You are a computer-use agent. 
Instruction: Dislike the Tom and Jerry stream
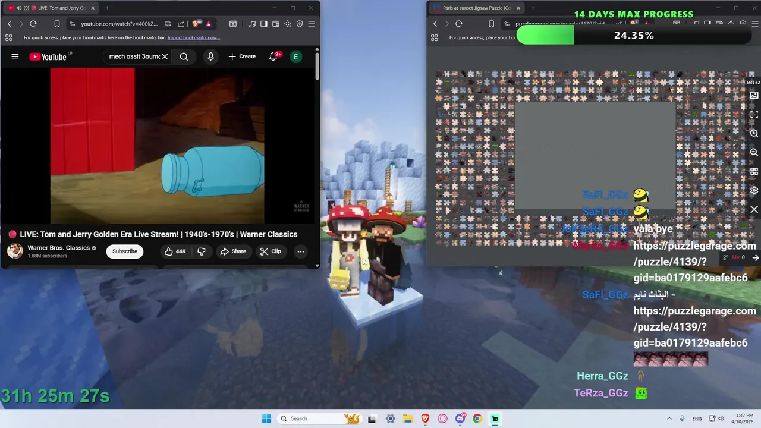click(x=202, y=251)
